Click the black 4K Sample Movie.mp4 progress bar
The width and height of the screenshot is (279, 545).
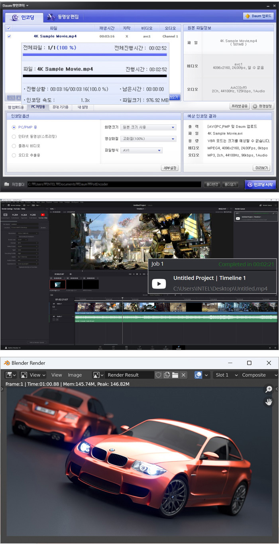coord(95,76)
